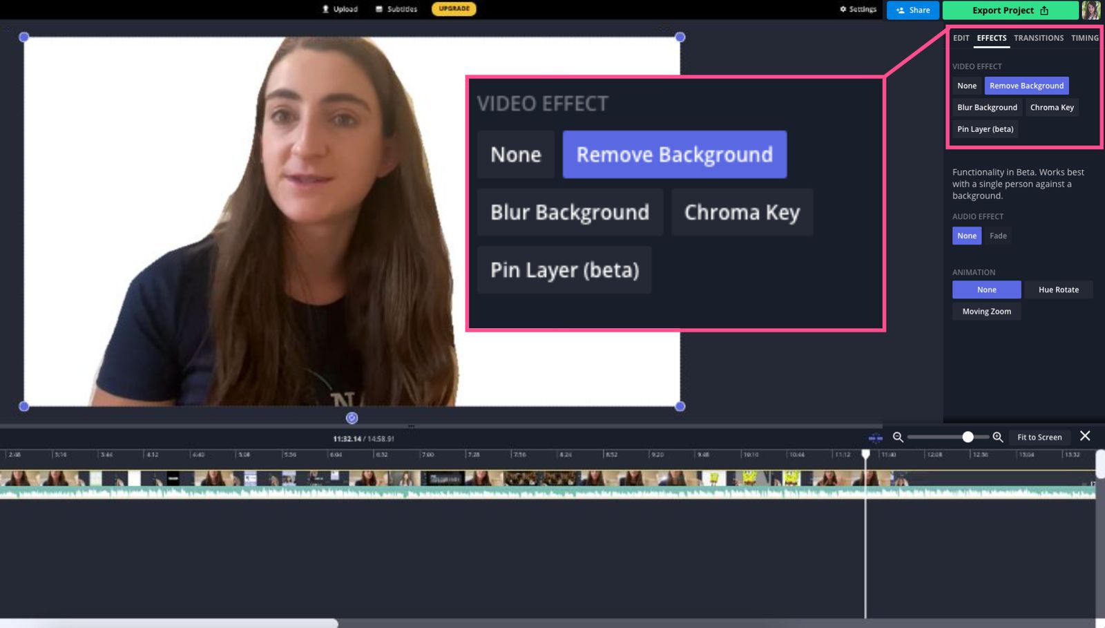1105x628 pixels.
Task: Enable the Blur Background video effect
Action: 986,107
